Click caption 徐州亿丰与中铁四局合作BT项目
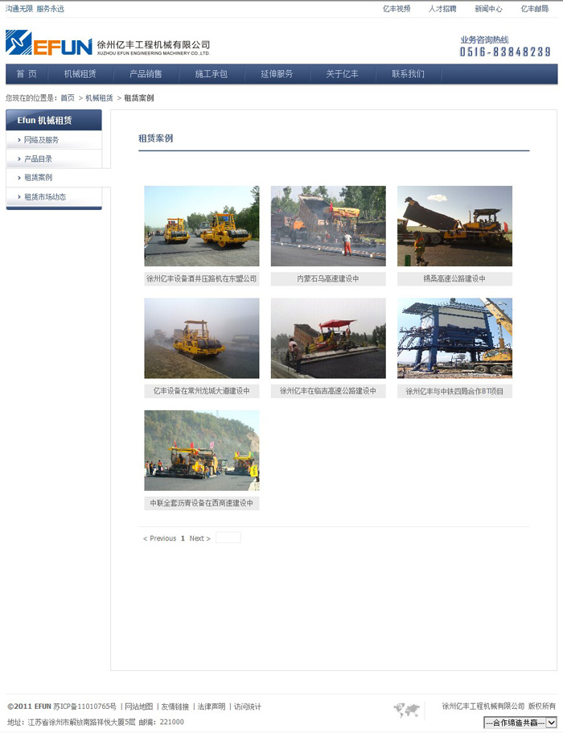The width and height of the screenshot is (563, 733). pos(454,391)
